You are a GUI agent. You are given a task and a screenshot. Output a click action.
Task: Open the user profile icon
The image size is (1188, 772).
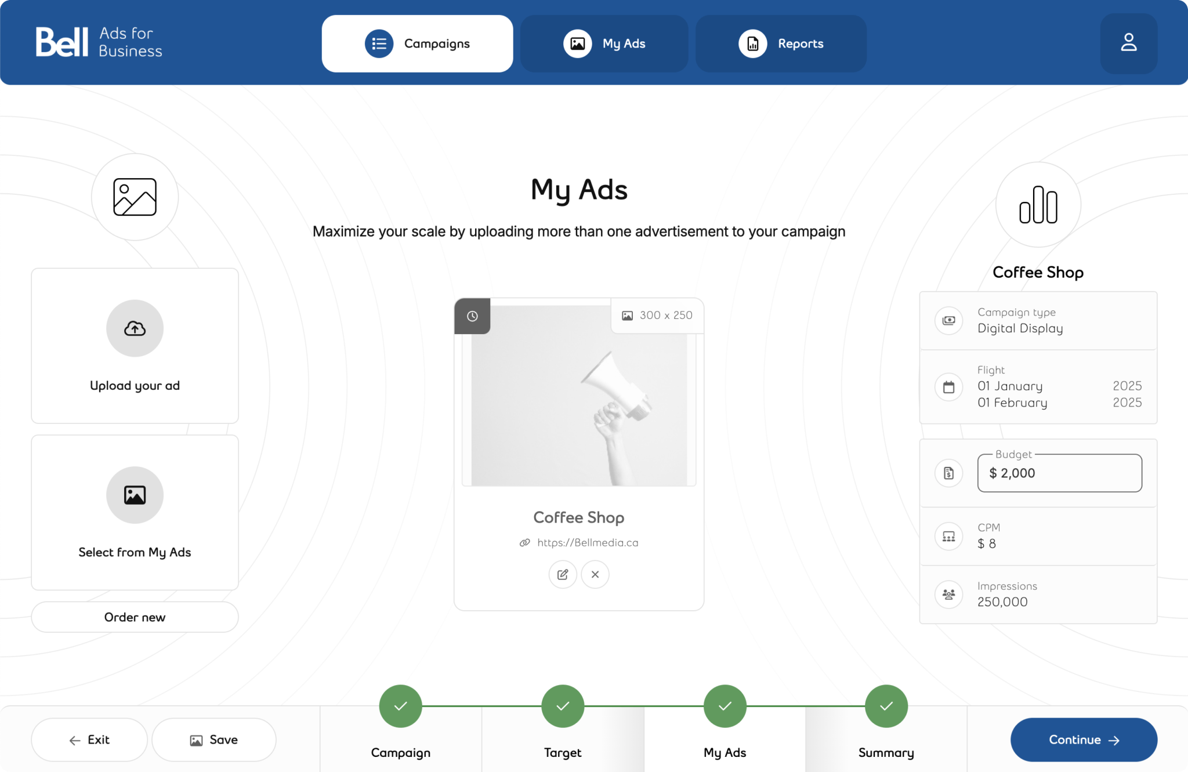1128,42
